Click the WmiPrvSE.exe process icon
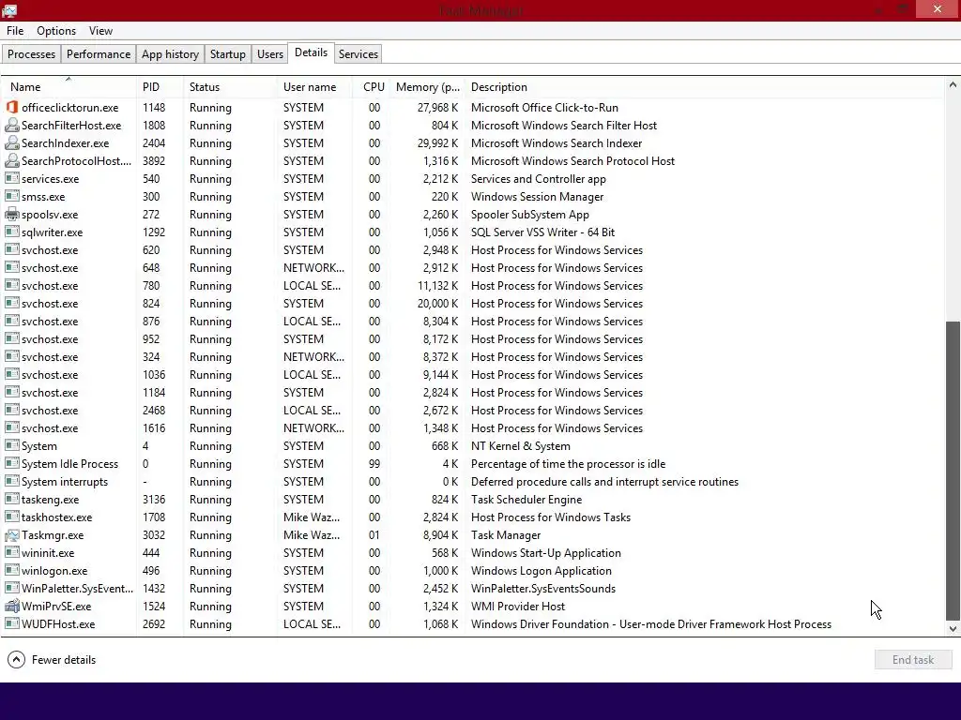Screen dimensions: 961x720 click(11, 607)
